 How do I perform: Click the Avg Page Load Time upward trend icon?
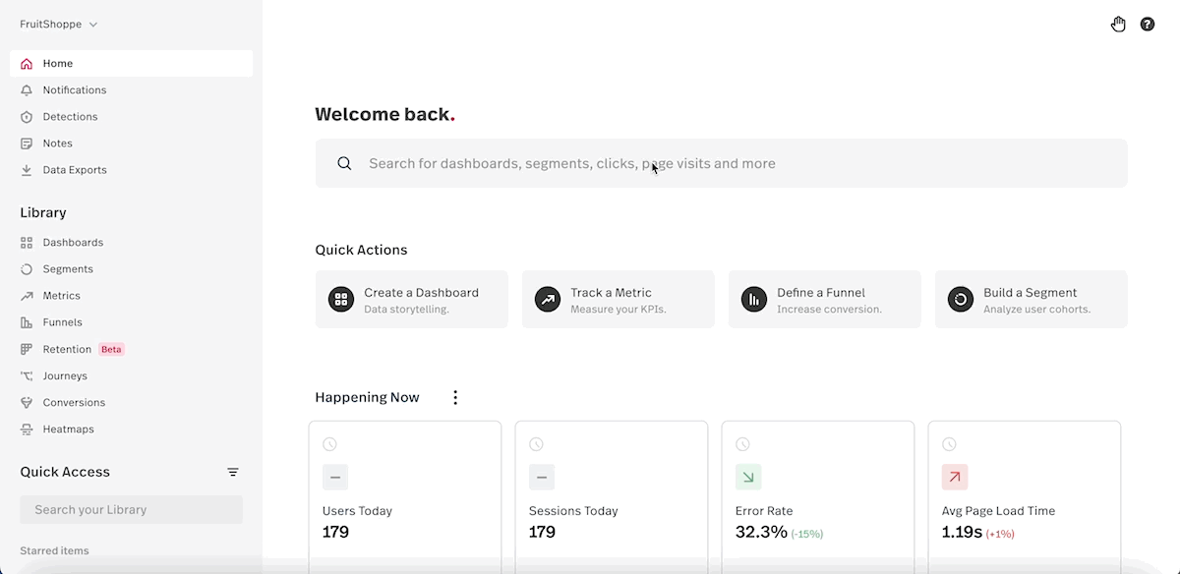955,478
